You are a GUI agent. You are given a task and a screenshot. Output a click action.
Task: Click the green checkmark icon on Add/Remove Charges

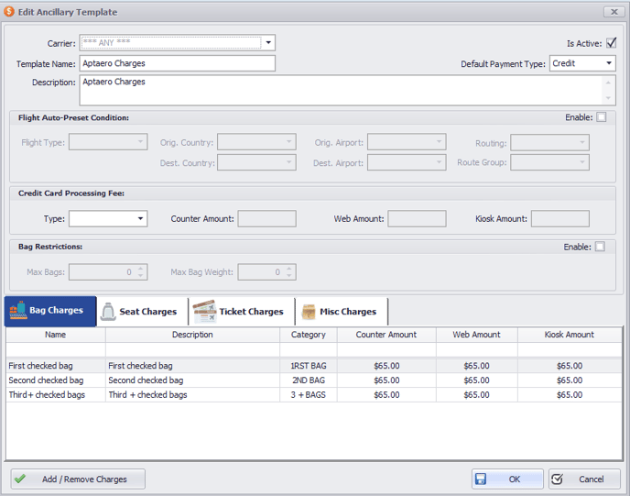point(20,479)
